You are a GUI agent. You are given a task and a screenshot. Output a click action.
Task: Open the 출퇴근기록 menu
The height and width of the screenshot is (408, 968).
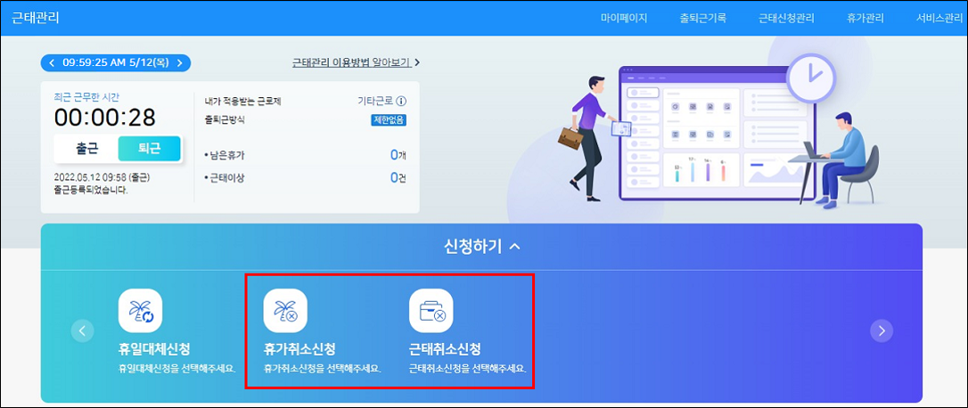[x=702, y=18]
